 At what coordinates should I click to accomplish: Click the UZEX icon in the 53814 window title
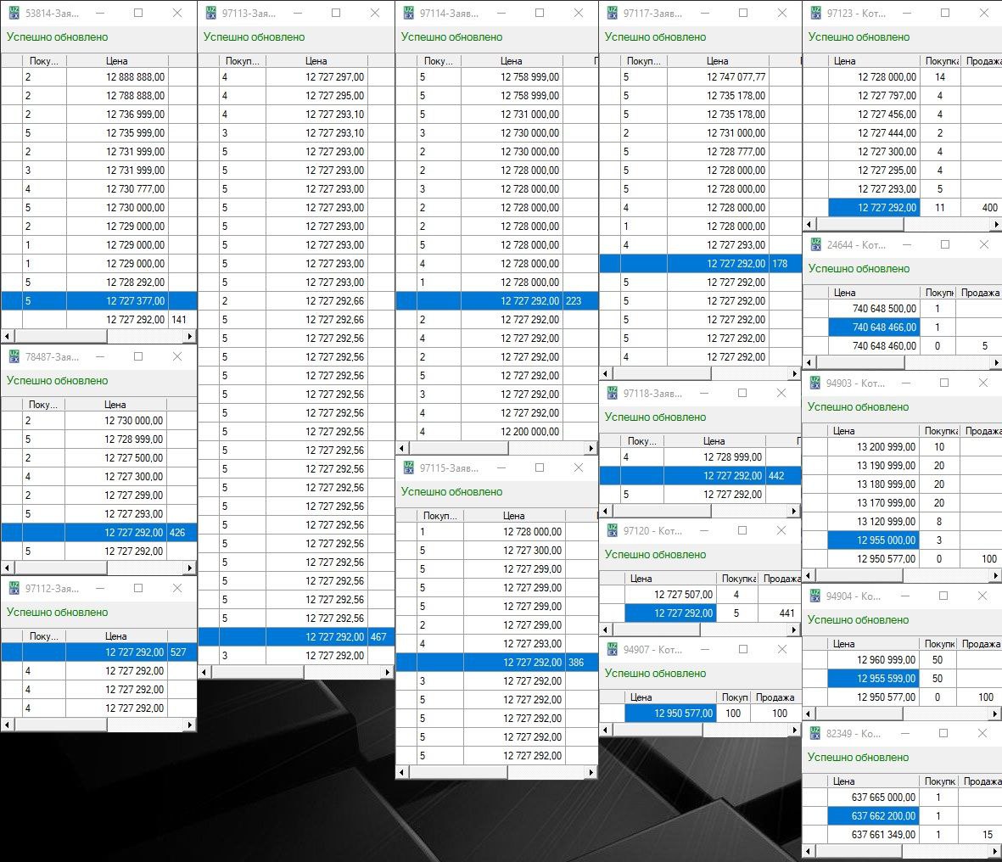click(x=14, y=14)
